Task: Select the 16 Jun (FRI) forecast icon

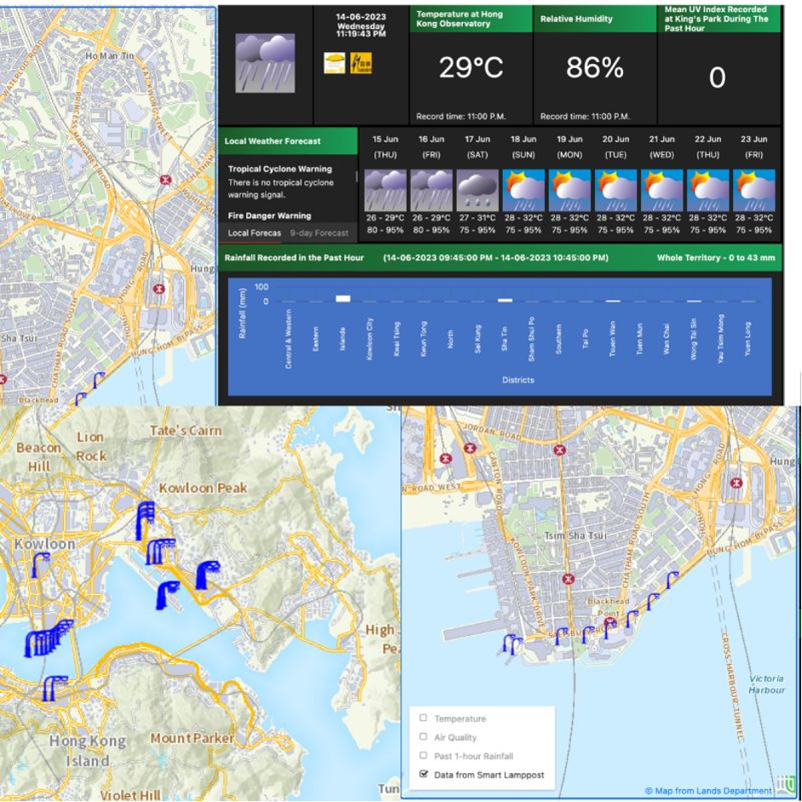Action: [x=431, y=190]
